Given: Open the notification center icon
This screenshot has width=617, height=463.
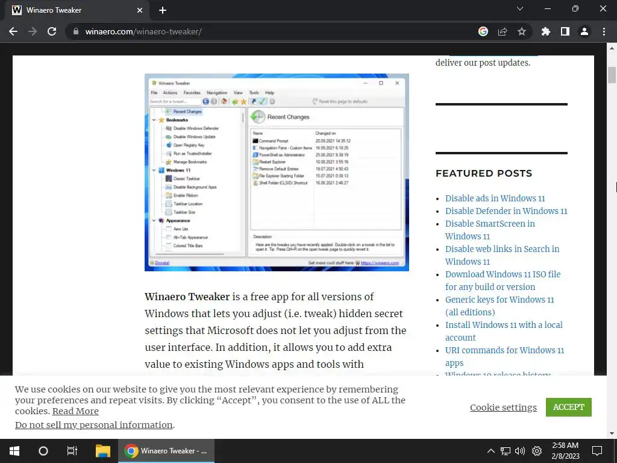Looking at the screenshot, I should pos(597,451).
